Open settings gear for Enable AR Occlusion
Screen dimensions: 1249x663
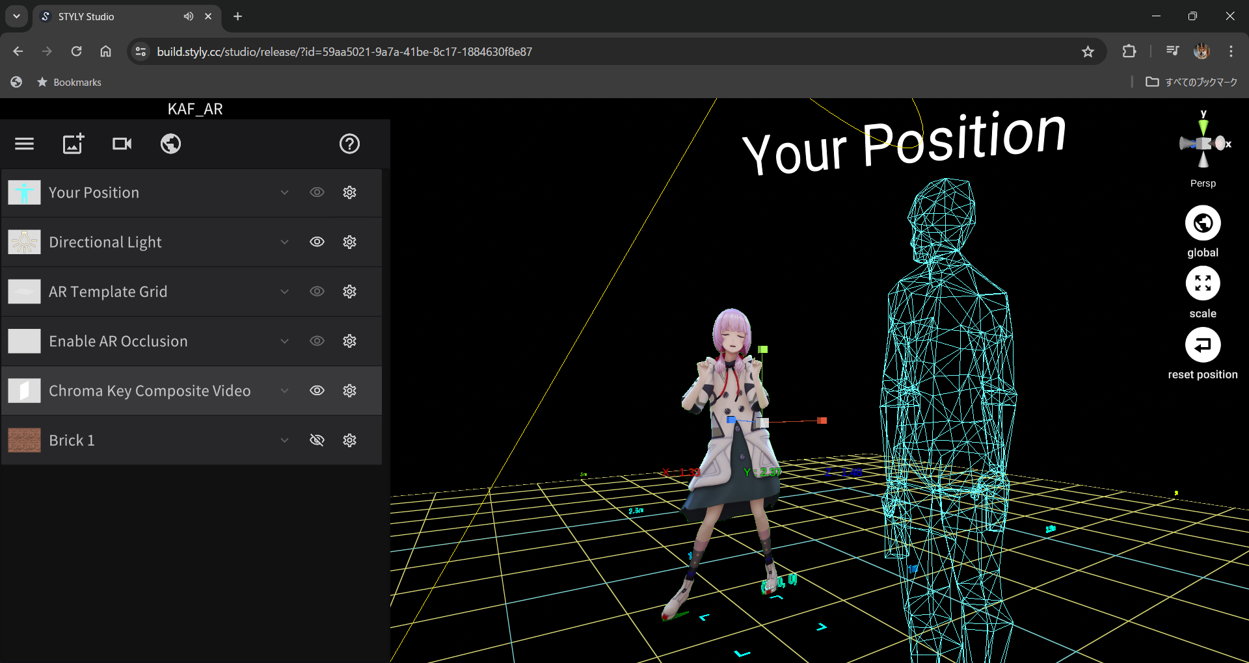(349, 341)
